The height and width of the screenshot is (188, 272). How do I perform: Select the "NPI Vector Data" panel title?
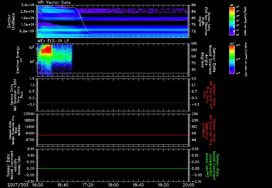click(x=54, y=2)
